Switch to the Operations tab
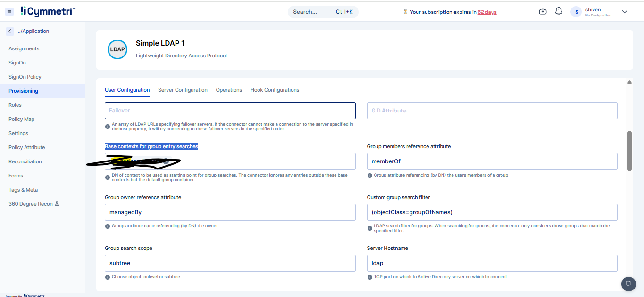The image size is (644, 297). click(x=229, y=90)
